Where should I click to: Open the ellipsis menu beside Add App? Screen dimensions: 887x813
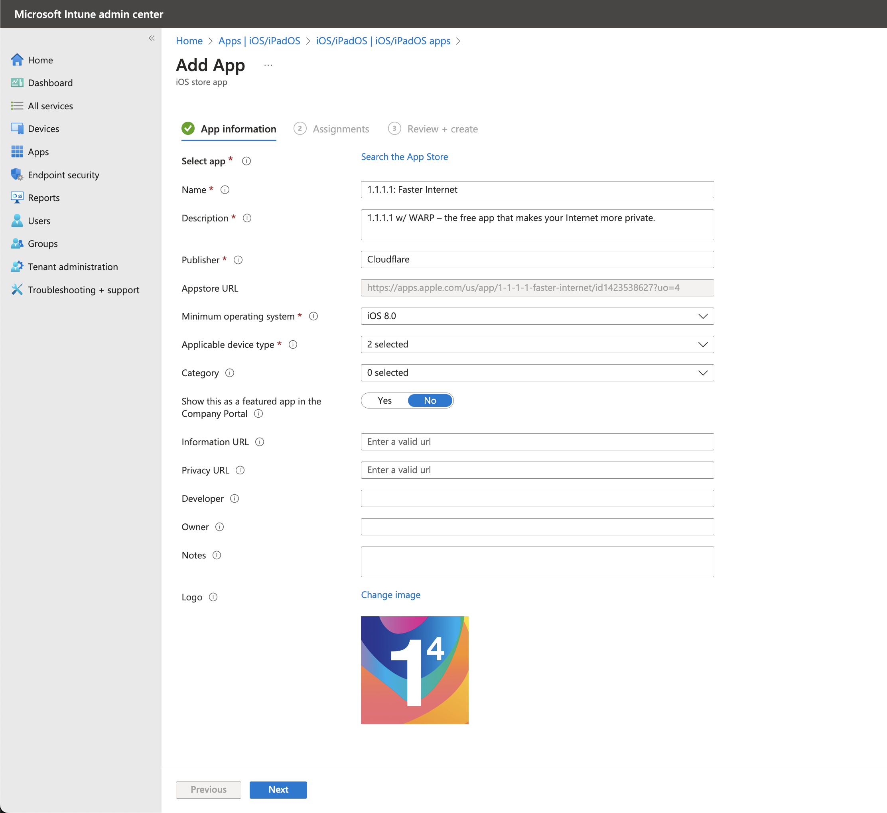pyautogui.click(x=268, y=65)
